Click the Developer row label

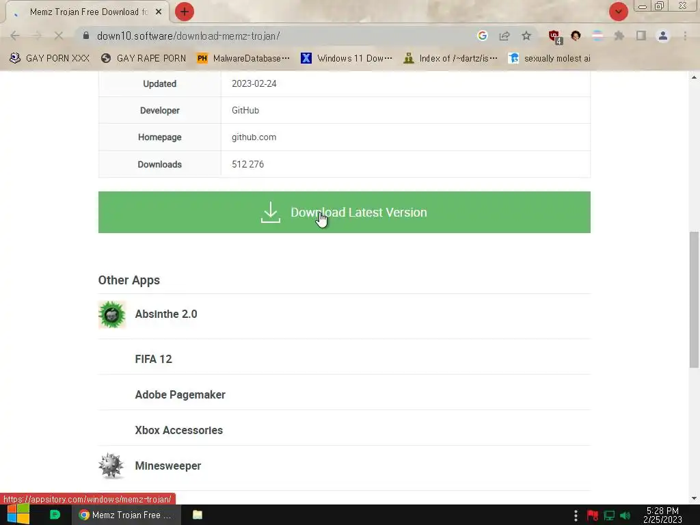[x=159, y=110]
